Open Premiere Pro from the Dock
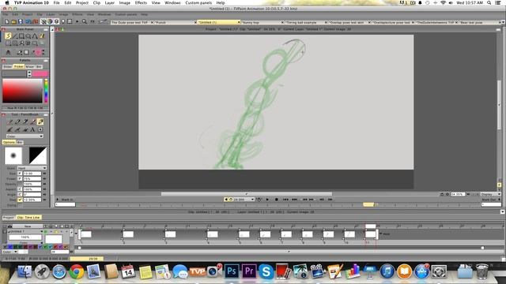Screen dimensions: 506x284 [249, 271]
